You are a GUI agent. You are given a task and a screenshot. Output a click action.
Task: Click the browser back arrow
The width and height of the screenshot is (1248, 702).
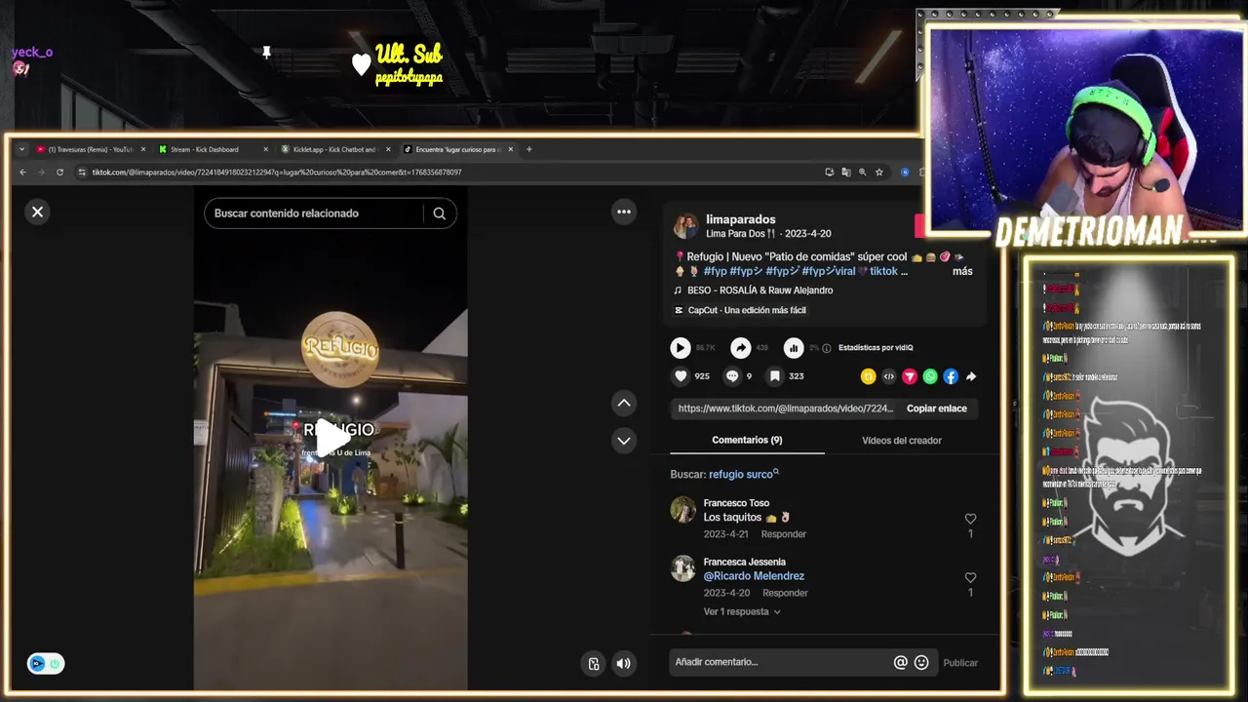[23, 173]
